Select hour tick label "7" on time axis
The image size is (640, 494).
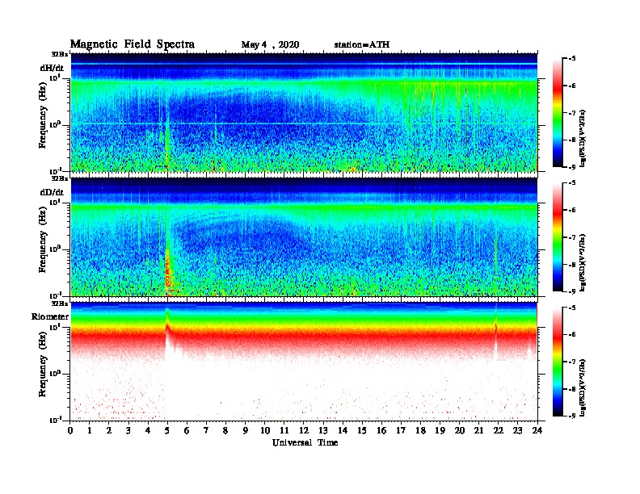206,430
